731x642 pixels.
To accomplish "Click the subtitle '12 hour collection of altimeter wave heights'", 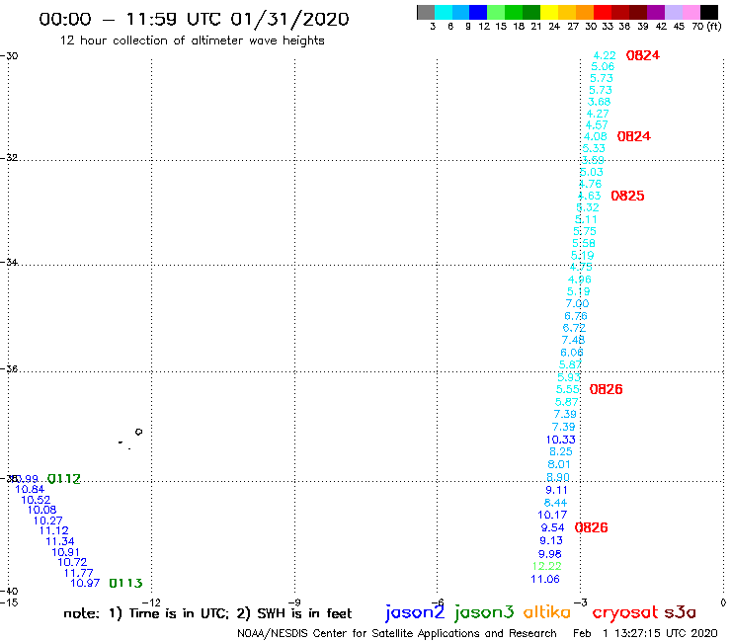I will 192,40.
